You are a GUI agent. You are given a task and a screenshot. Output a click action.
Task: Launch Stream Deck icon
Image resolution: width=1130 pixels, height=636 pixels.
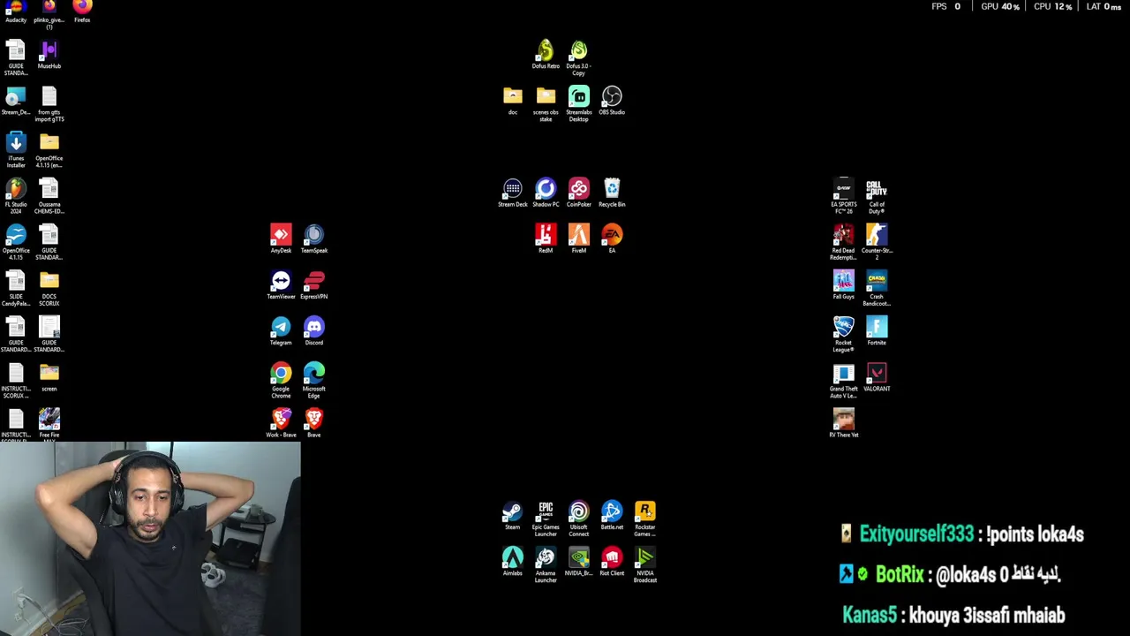pyautogui.click(x=513, y=193)
